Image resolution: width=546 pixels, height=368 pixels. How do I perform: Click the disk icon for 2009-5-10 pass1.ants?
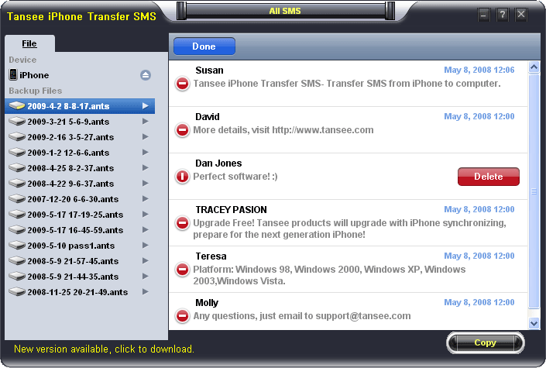tap(17, 246)
